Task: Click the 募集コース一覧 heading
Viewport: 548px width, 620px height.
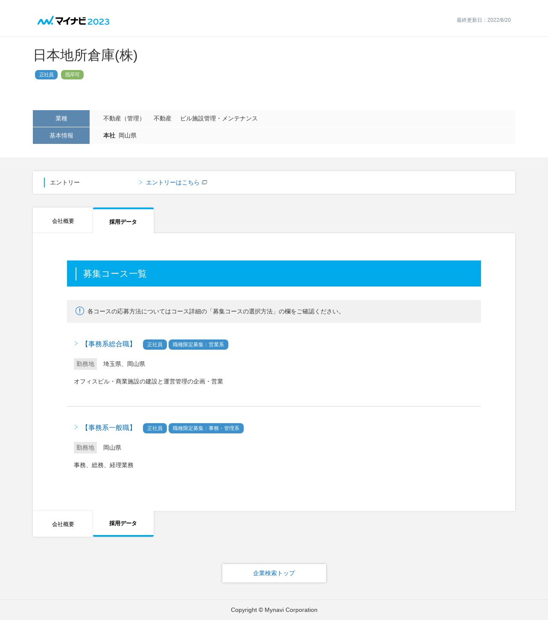Action: [x=115, y=274]
